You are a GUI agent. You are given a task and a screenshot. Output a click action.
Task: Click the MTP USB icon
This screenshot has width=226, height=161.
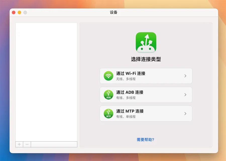tap(108, 113)
